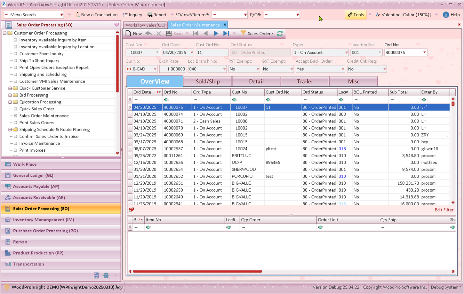Go to the next record arrow
This screenshot has width=464, height=294.
pyautogui.click(x=216, y=34)
